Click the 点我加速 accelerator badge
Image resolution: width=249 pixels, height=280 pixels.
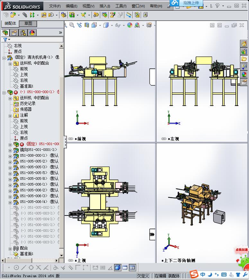click(x=242, y=249)
